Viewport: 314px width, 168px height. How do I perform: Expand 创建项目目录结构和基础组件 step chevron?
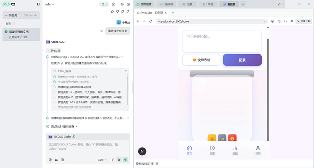tap(128, 118)
